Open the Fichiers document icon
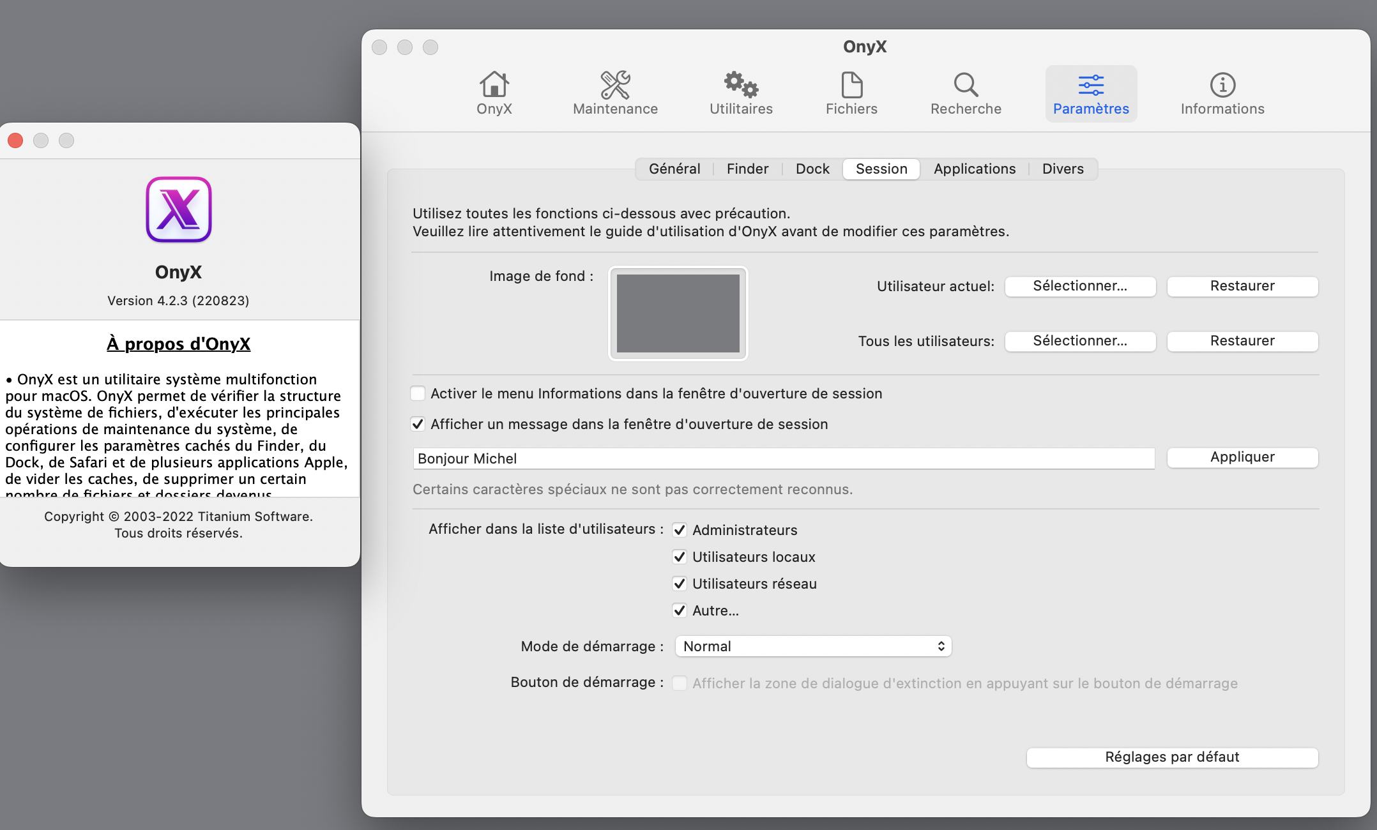 click(851, 86)
